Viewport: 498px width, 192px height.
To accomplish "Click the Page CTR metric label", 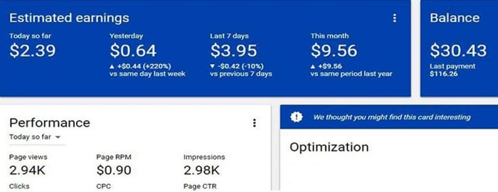I will pyautogui.click(x=200, y=186).
